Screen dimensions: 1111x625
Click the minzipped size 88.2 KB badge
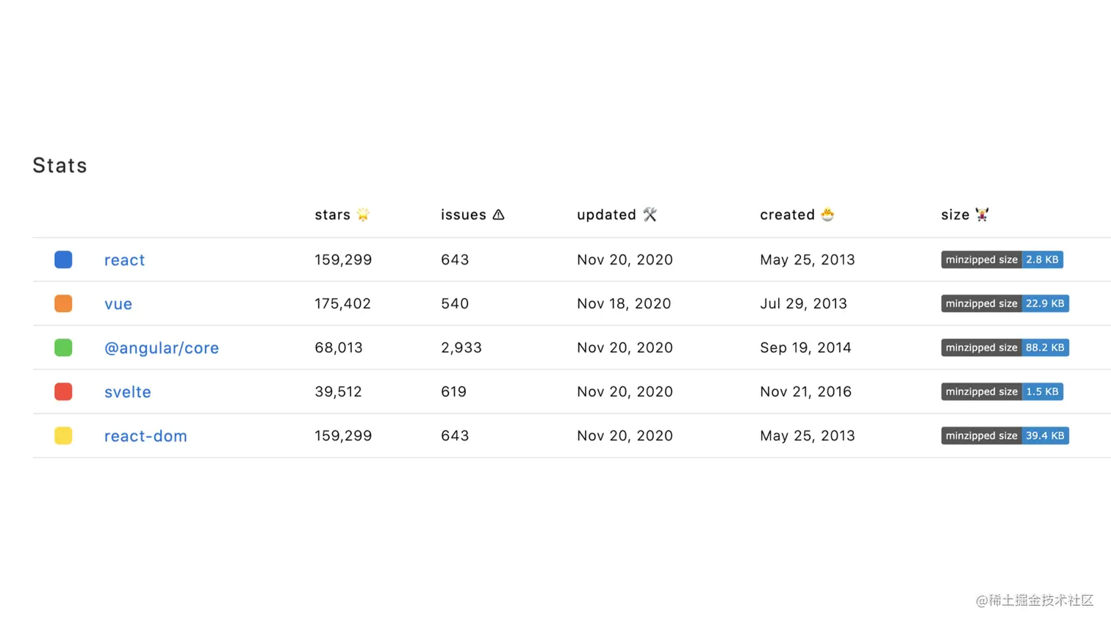1004,347
